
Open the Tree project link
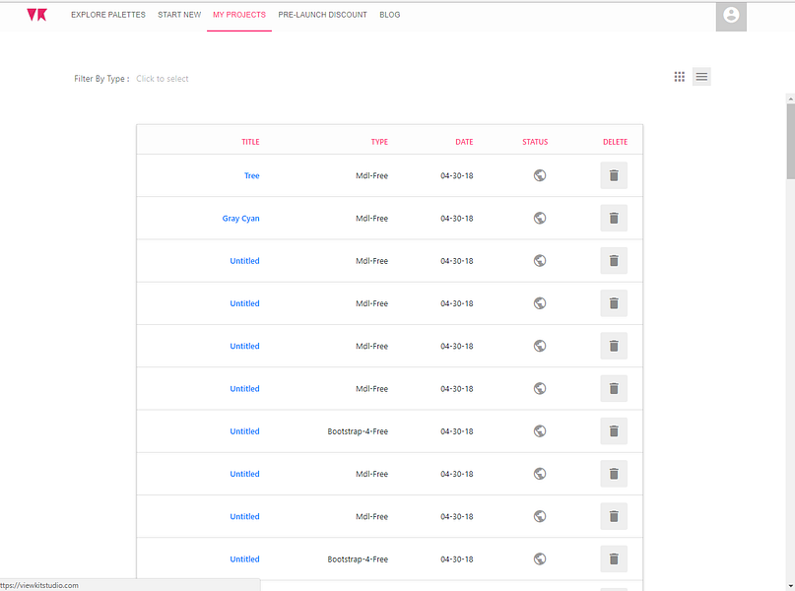pyautogui.click(x=252, y=176)
